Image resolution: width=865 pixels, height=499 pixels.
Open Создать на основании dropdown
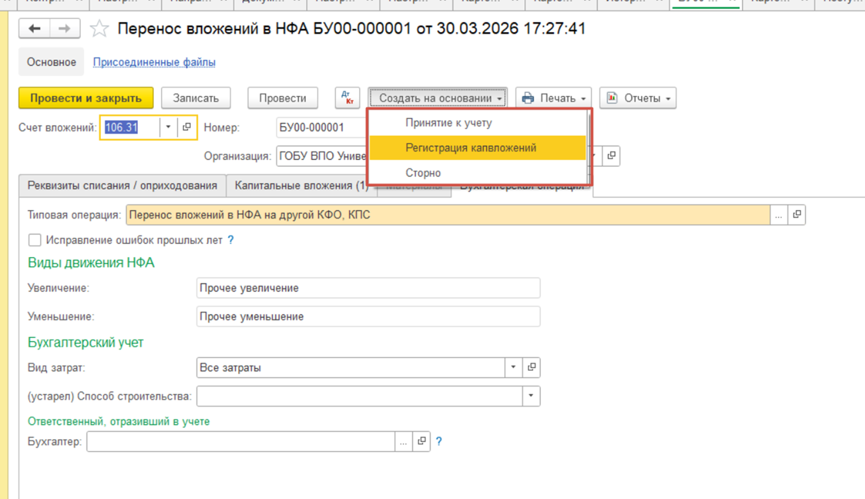[438, 98]
